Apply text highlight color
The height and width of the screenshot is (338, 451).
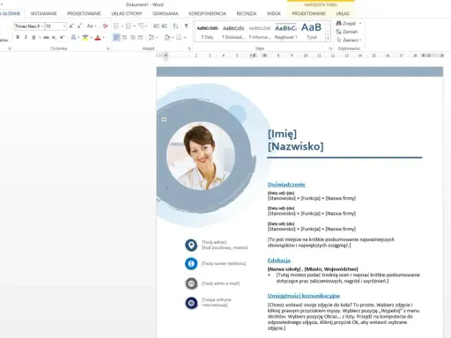[x=85, y=37]
